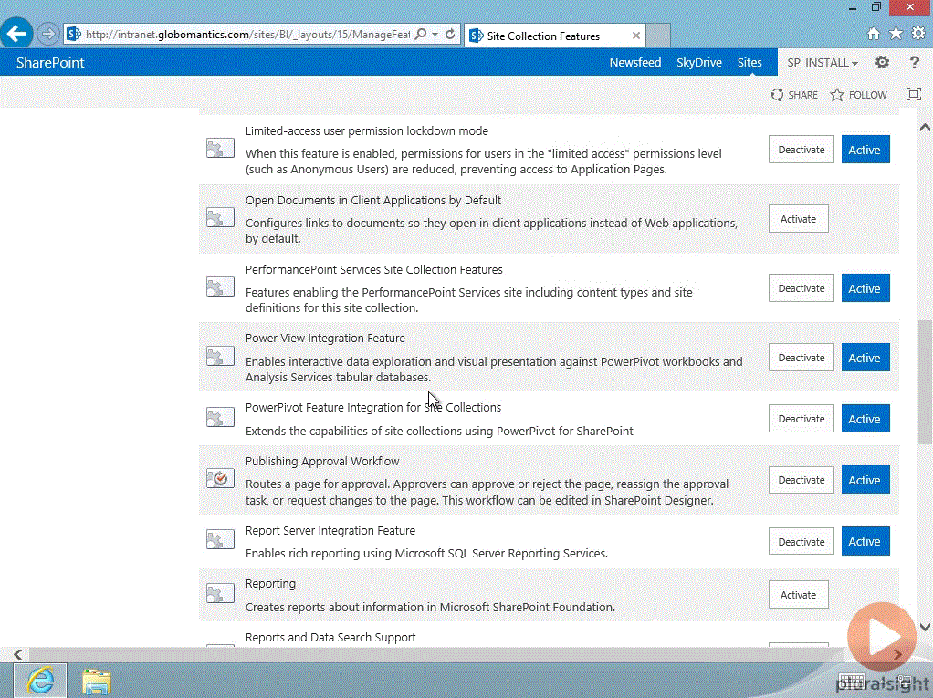Screen dimensions: 933x698
Task: Go to browser Home page icon
Action: pos(874,34)
